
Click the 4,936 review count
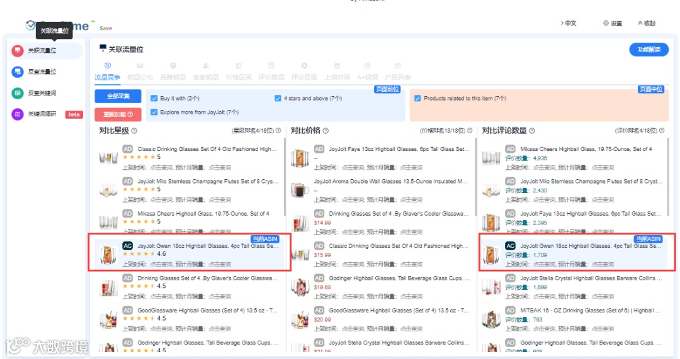pyautogui.click(x=540, y=158)
